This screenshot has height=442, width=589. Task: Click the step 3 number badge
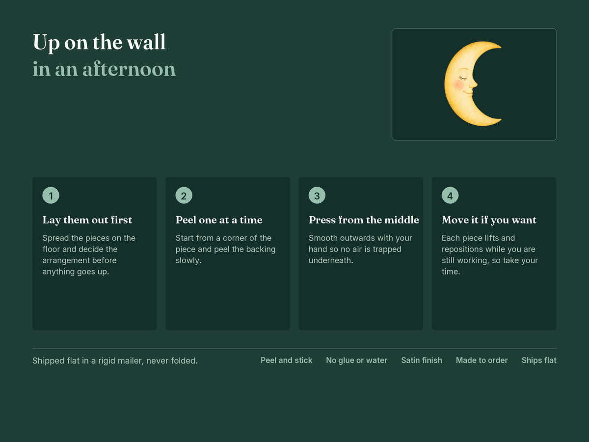point(317,195)
